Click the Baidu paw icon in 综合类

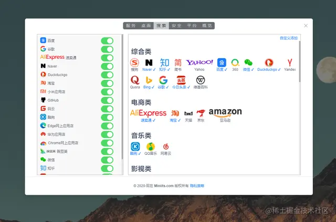222,62
